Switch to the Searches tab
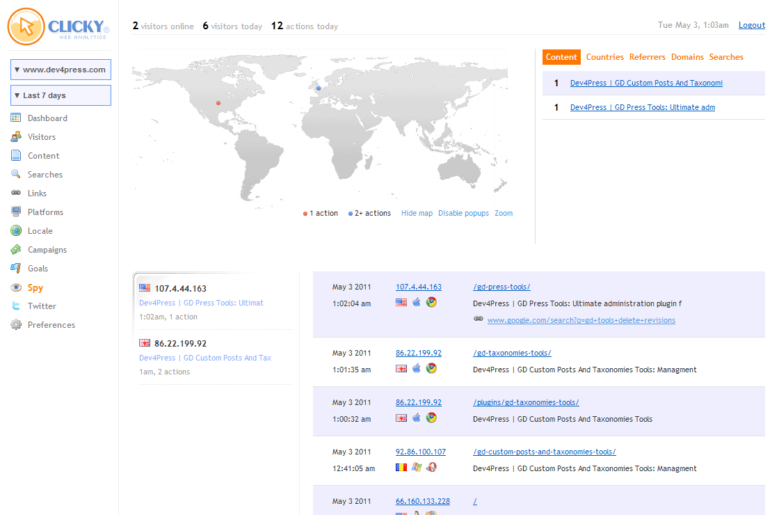The width and height of the screenshot is (779, 515). [x=726, y=57]
